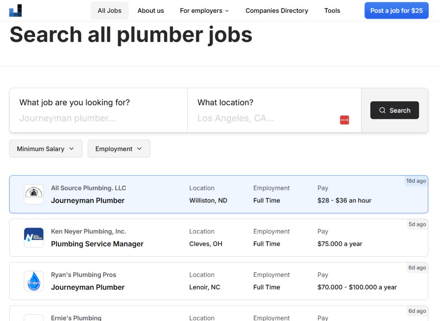Click Post a job for $25 button
Screen dimensions: 440x321
tap(396, 11)
